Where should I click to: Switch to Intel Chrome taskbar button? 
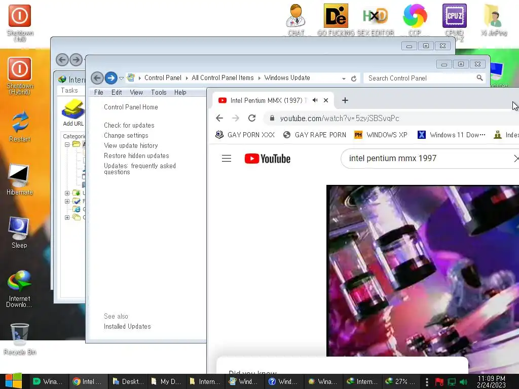coord(88,381)
